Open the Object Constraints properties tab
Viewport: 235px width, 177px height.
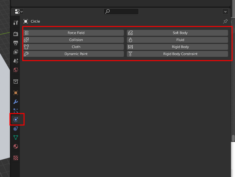coord(16,129)
